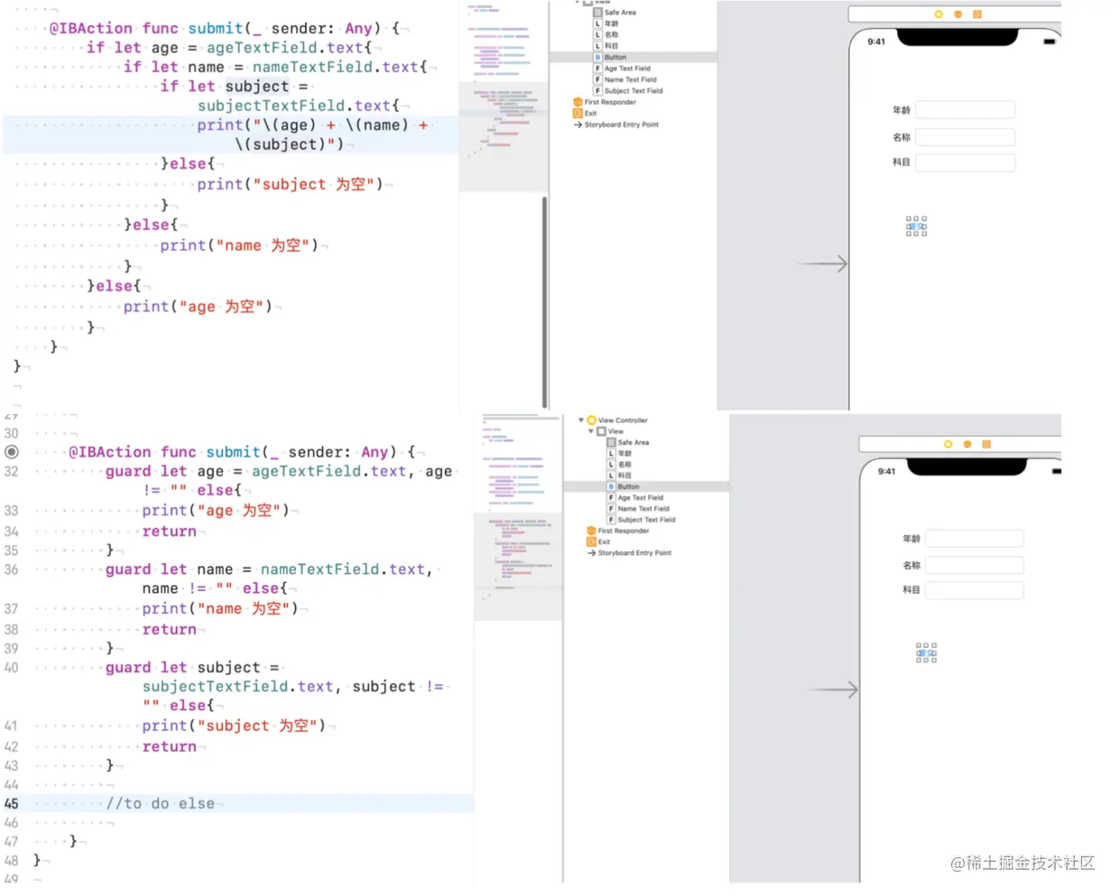Click 年龄 text field on upper canvas

[965, 110]
